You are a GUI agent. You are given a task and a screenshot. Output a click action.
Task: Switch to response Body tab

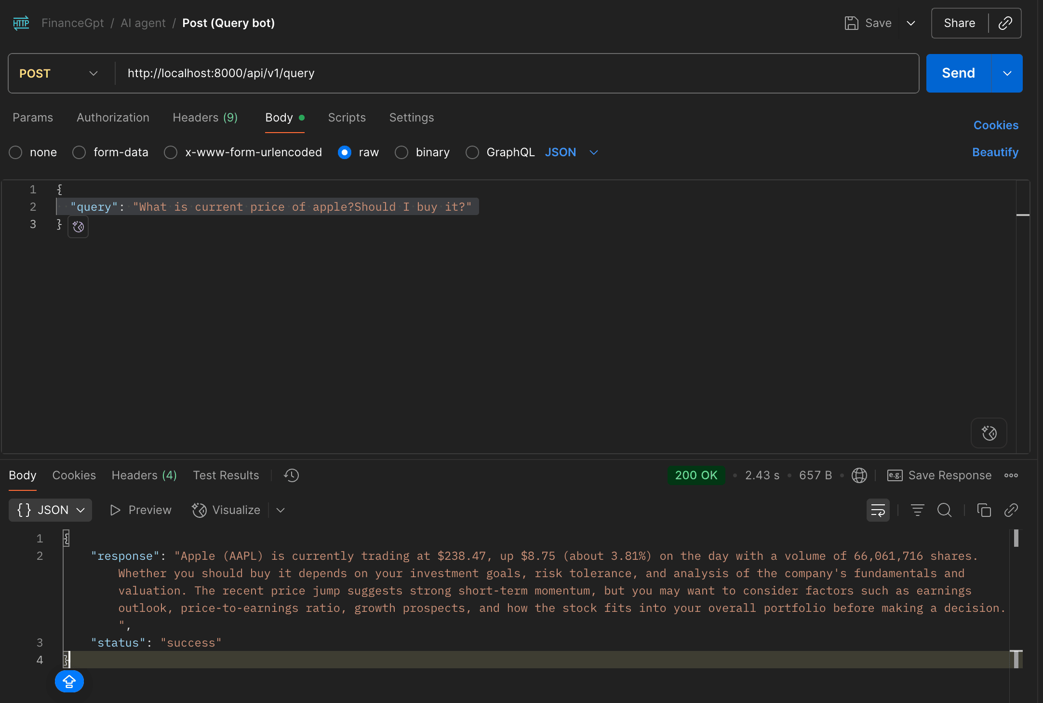[23, 475]
